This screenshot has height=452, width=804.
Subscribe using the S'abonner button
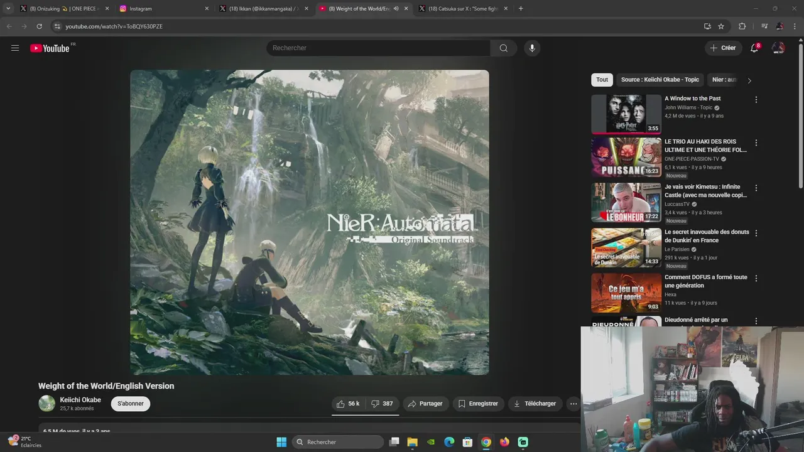click(131, 404)
